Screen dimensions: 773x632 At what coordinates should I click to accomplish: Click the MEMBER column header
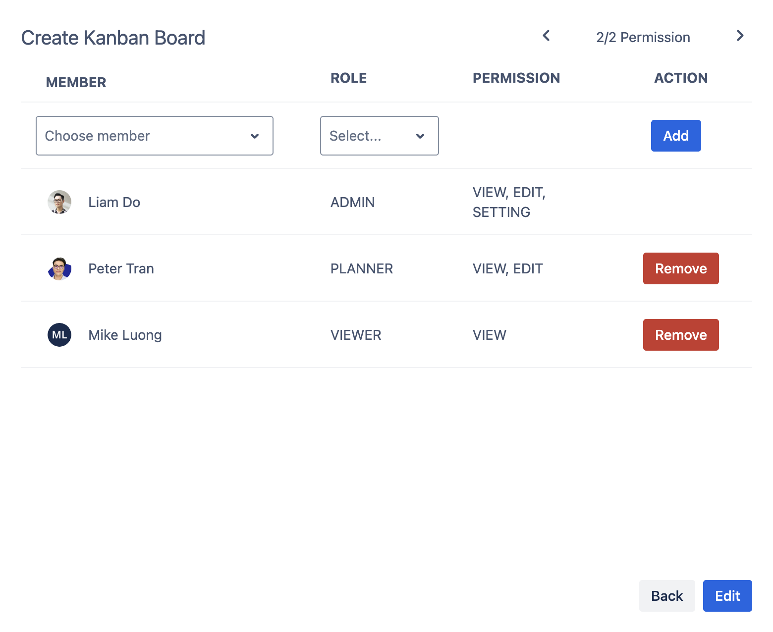76,82
